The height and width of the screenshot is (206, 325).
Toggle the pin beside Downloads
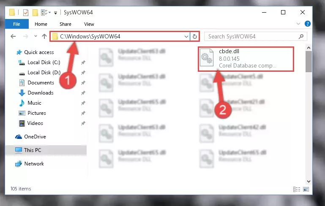pyautogui.click(x=83, y=93)
